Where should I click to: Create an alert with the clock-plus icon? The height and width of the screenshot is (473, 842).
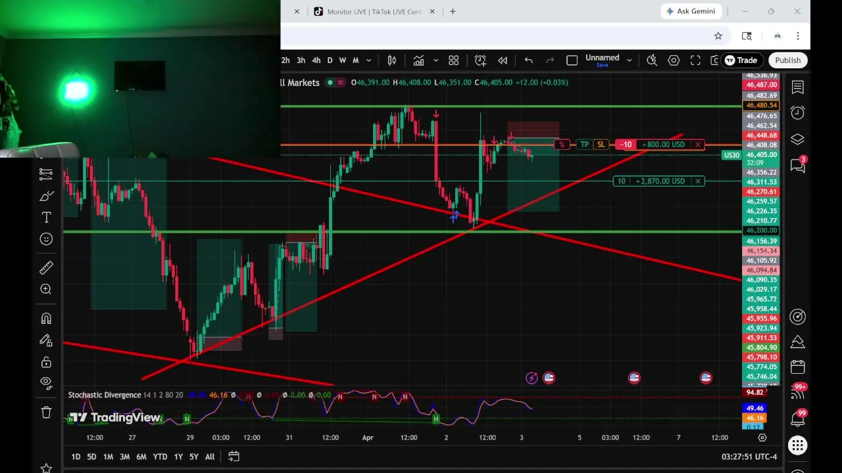click(x=480, y=60)
